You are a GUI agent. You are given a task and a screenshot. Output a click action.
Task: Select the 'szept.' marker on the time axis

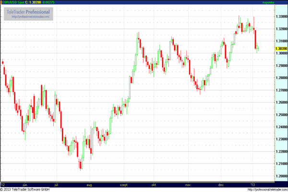(123, 184)
